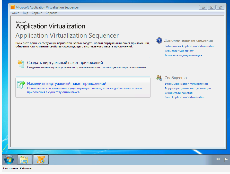Select the Sequencer icon in the taskbar

click(x=41, y=160)
